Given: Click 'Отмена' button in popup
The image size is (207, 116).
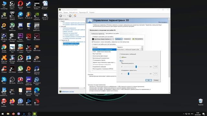Looking at the screenshot, I should click(x=156, y=80).
